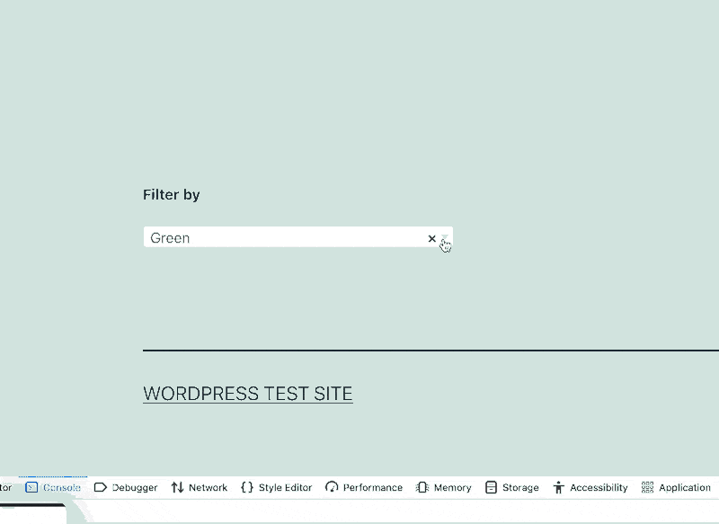Open the Storage tab
This screenshot has height=524, width=719.
[519, 487]
